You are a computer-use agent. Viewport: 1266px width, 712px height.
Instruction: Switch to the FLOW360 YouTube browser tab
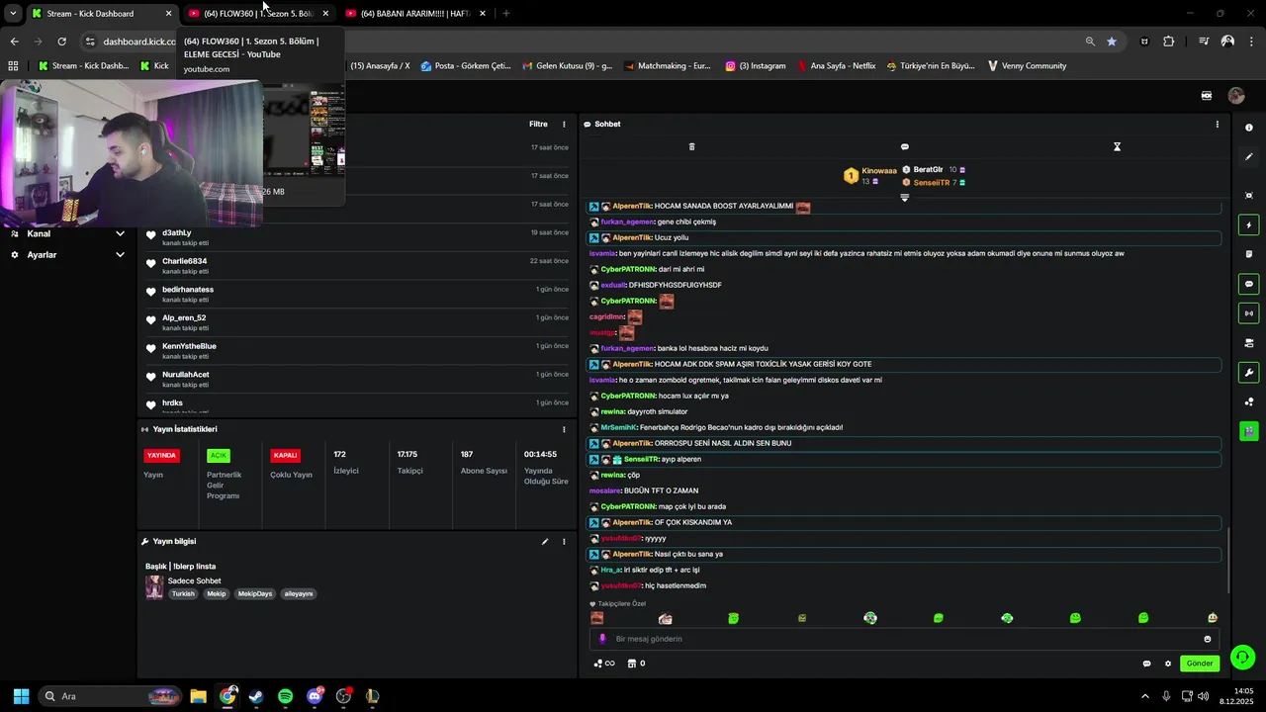[259, 13]
